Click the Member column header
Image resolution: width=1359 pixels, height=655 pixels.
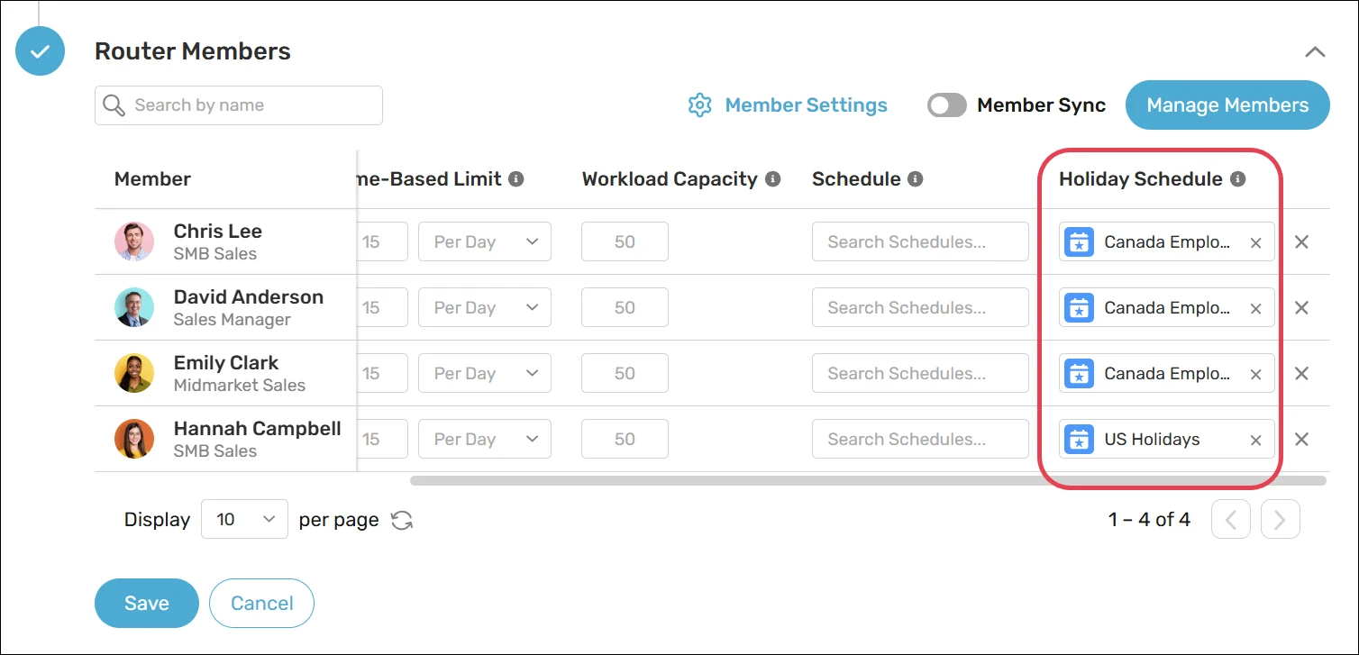click(152, 179)
